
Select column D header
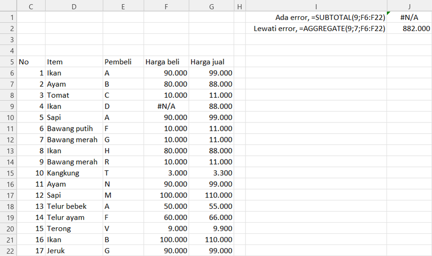pos(74,6)
